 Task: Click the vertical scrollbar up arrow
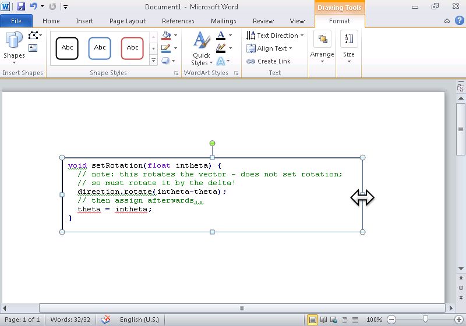pos(461,98)
